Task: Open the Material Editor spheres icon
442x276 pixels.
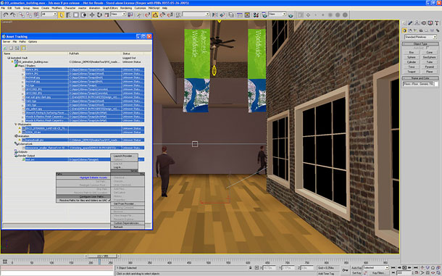Action: (256, 14)
